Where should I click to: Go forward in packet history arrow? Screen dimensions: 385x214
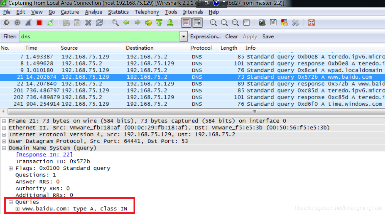(x=137, y=23)
